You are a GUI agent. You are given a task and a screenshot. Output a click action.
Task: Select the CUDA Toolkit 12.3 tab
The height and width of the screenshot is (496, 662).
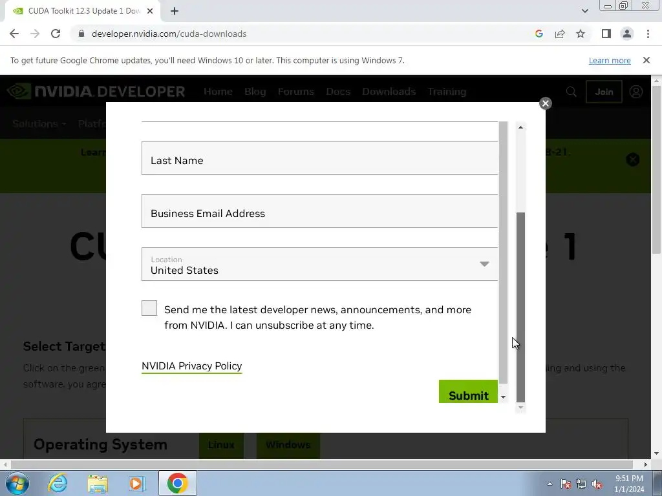coord(82,11)
